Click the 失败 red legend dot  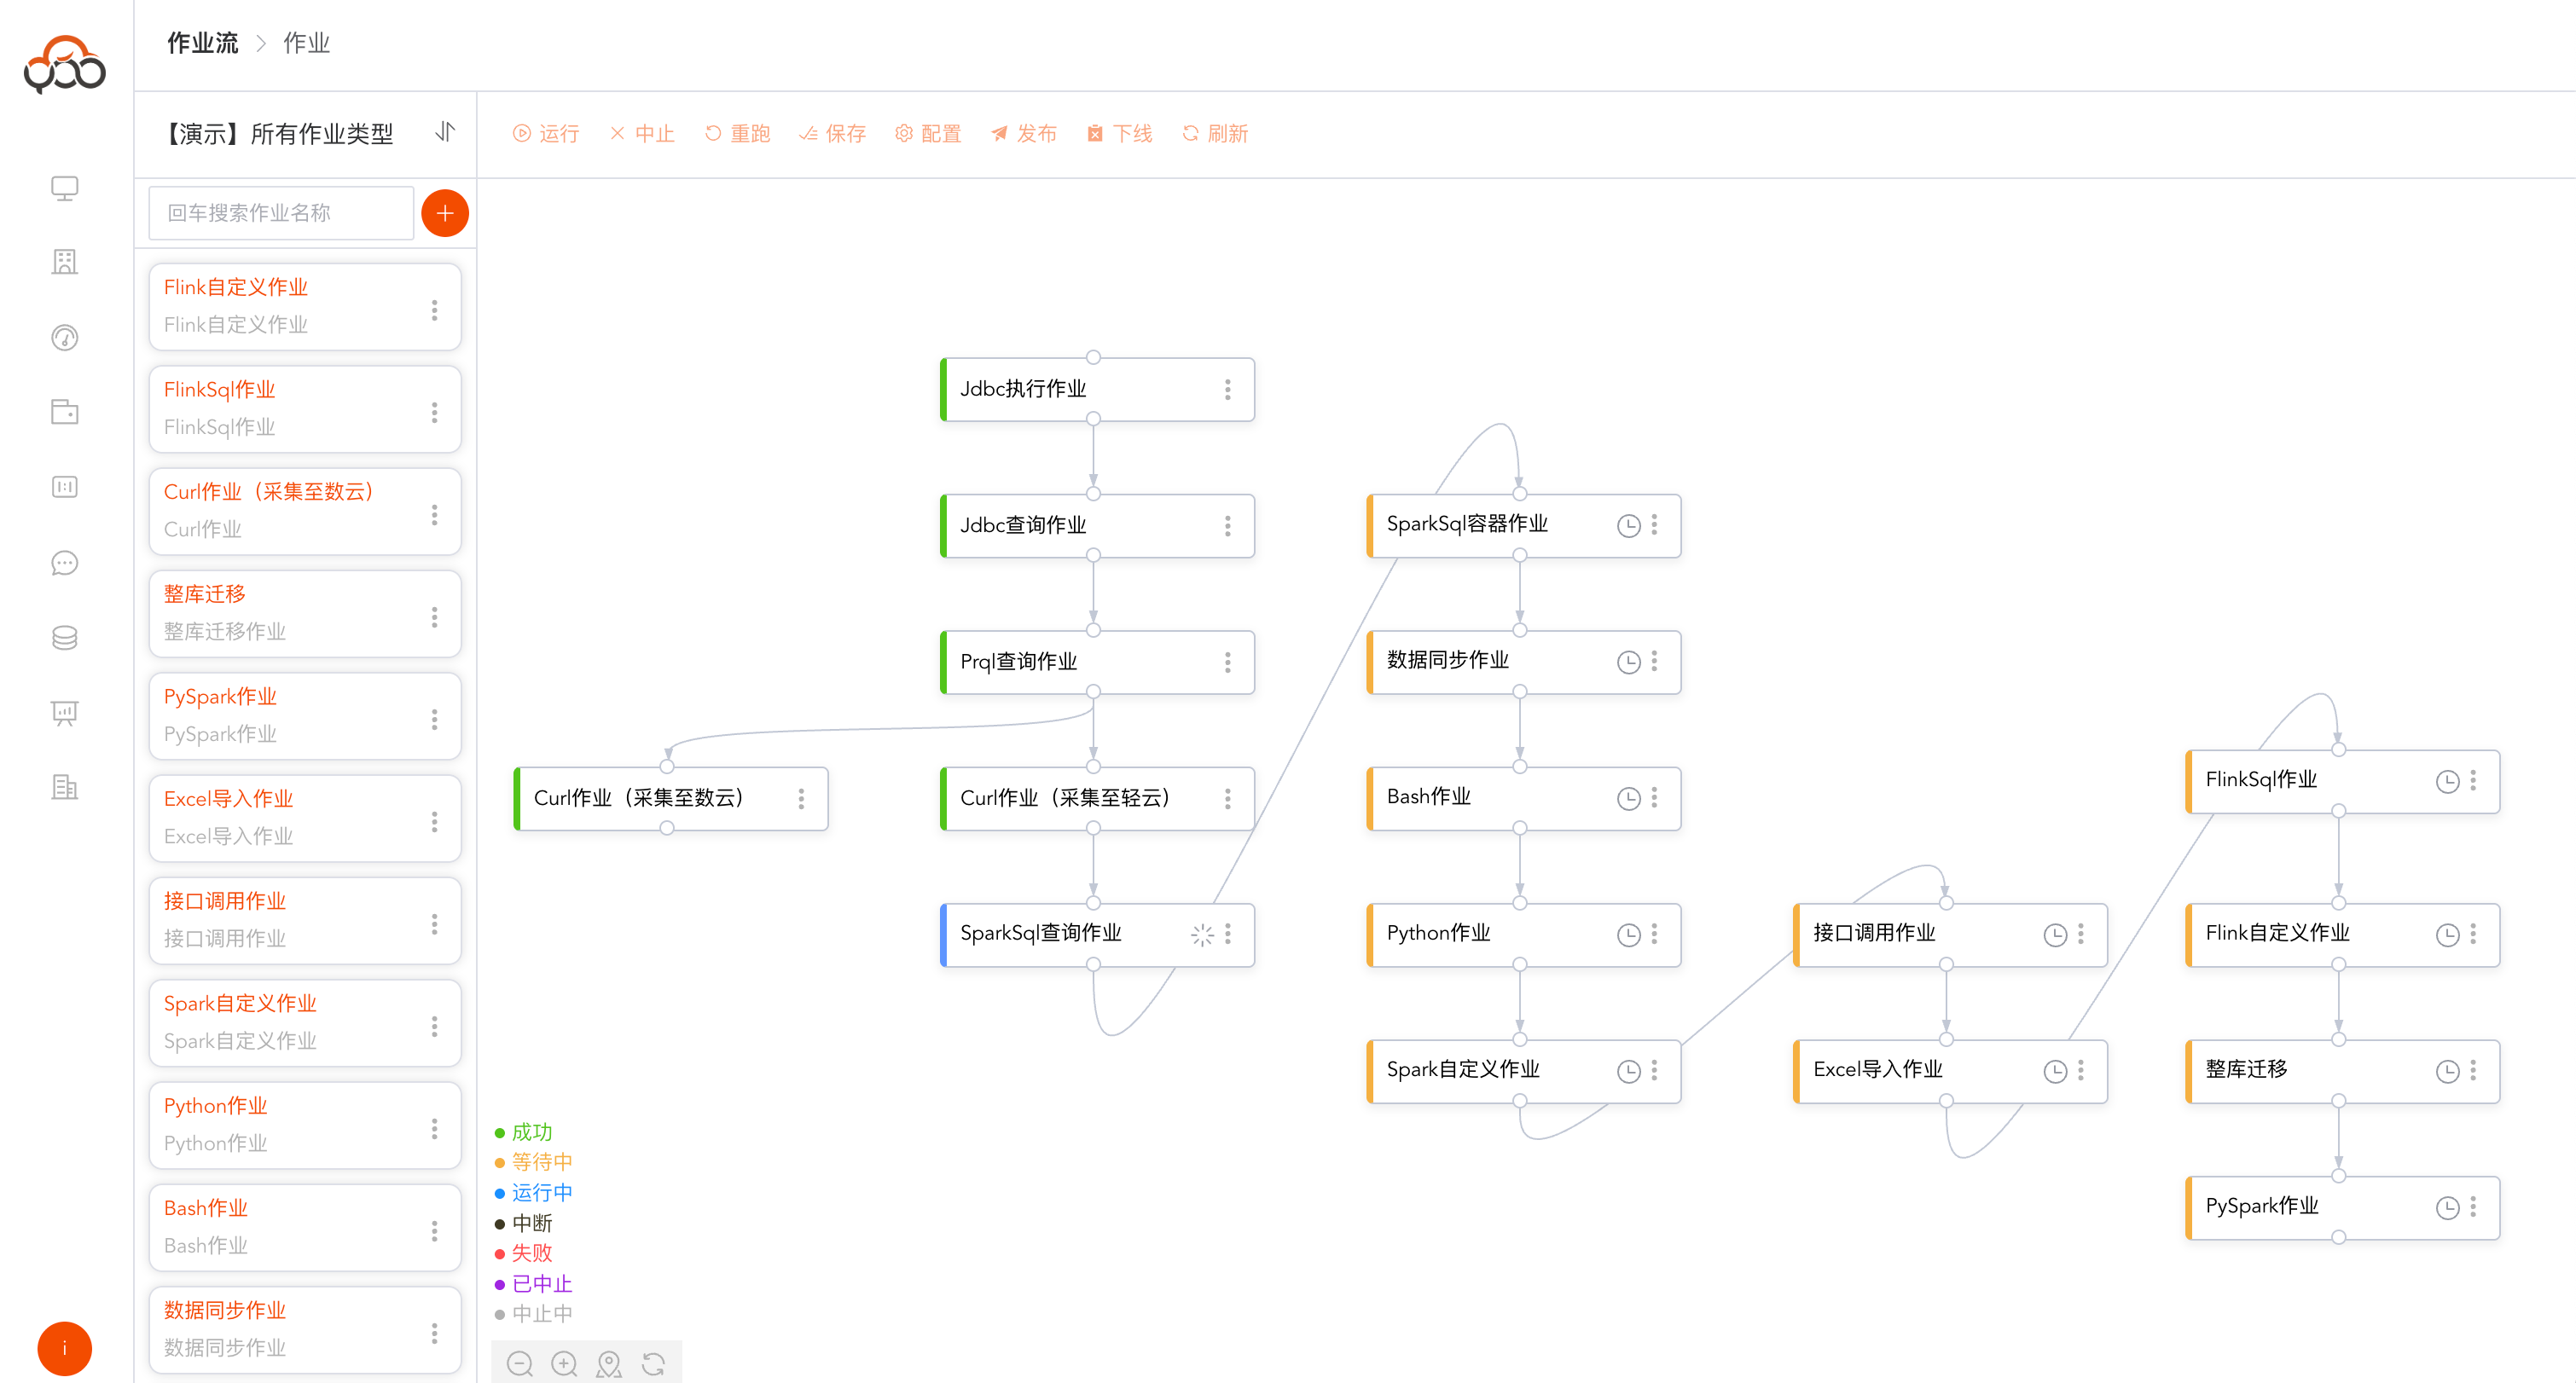click(x=500, y=1253)
